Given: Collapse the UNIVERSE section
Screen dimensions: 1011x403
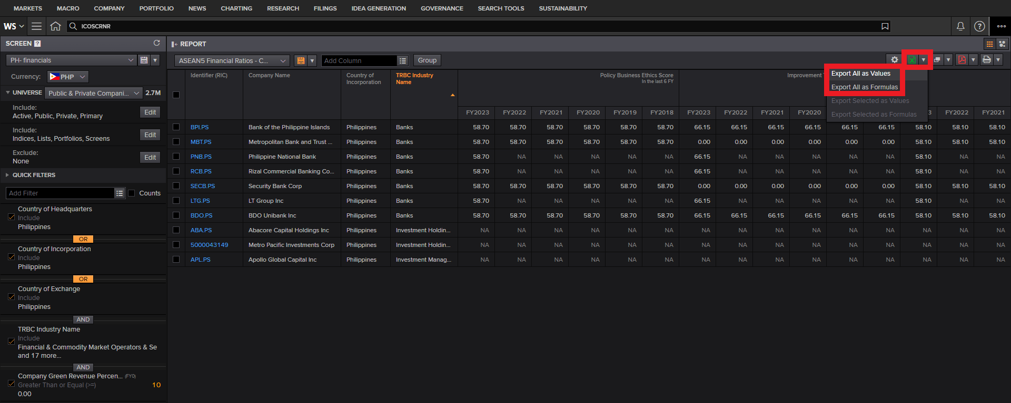Looking at the screenshot, I should (7, 92).
